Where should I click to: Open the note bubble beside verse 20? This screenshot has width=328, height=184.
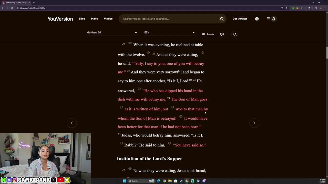click(130, 43)
